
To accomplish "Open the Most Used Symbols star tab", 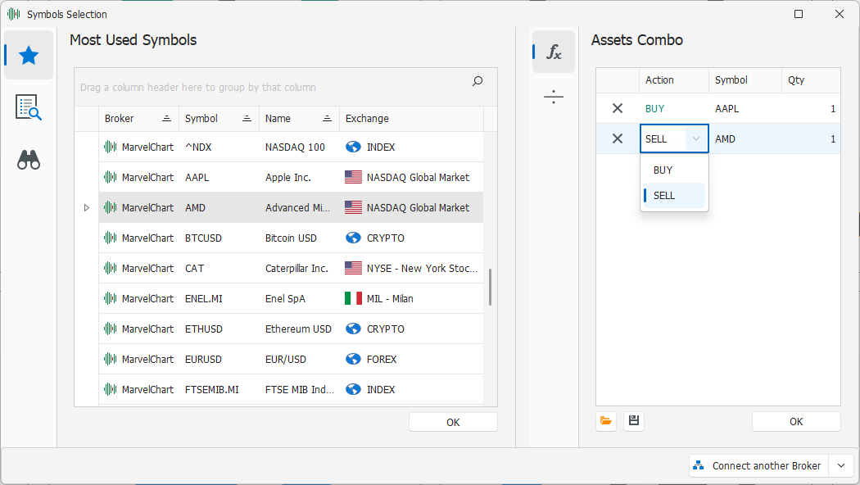I will pos(29,55).
